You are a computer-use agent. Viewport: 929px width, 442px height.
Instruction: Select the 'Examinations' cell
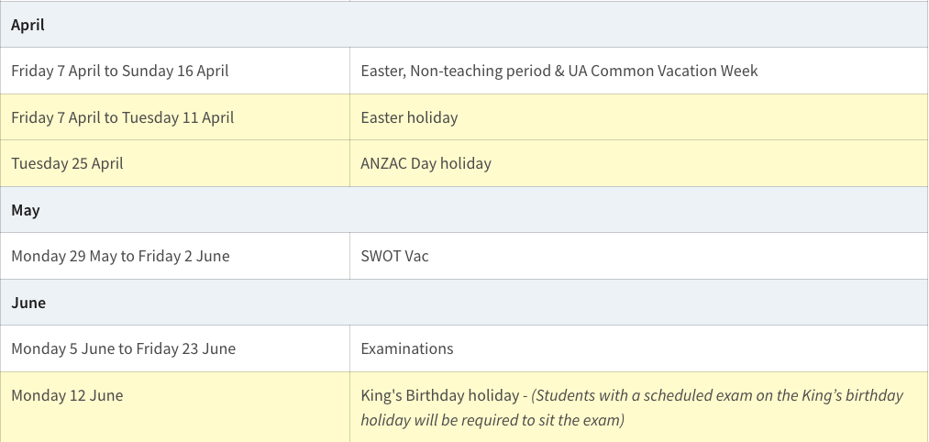407,348
